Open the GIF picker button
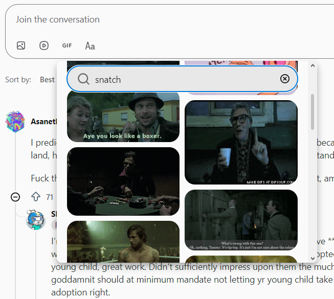Image resolution: width=334 pixels, height=299 pixels. tap(67, 45)
